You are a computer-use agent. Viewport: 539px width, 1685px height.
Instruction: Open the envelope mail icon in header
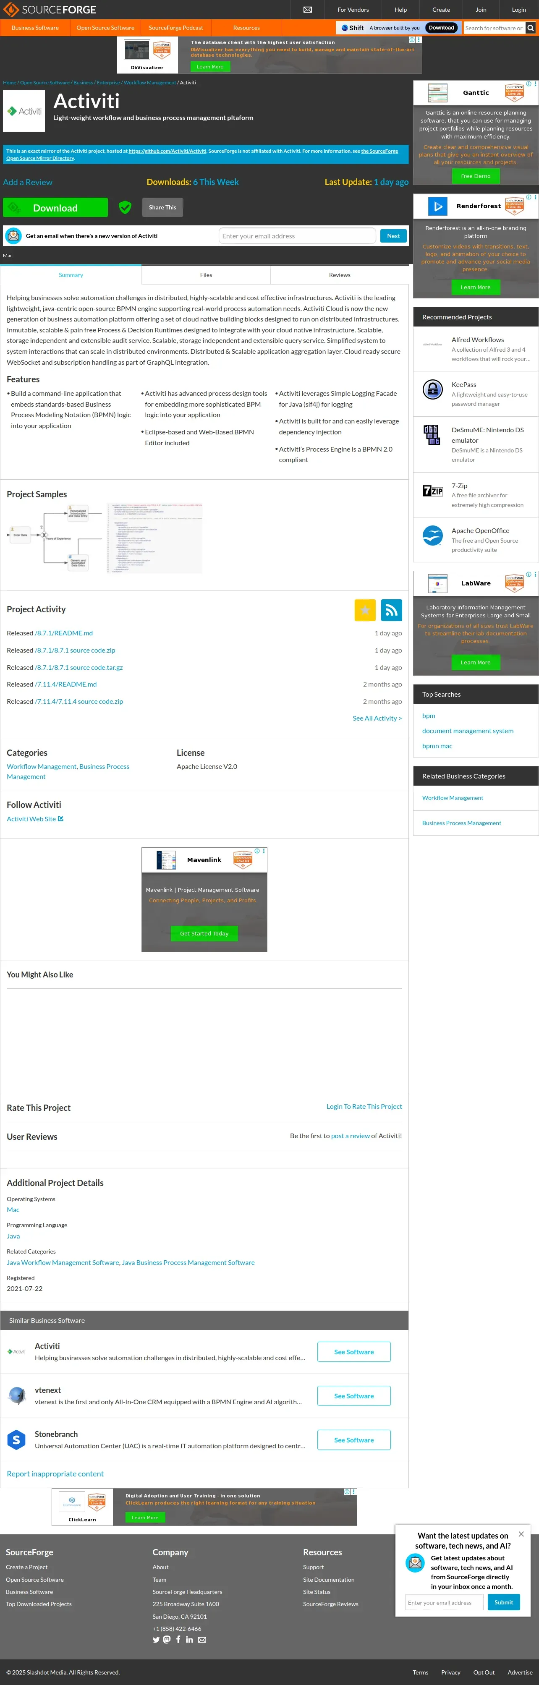pos(307,10)
